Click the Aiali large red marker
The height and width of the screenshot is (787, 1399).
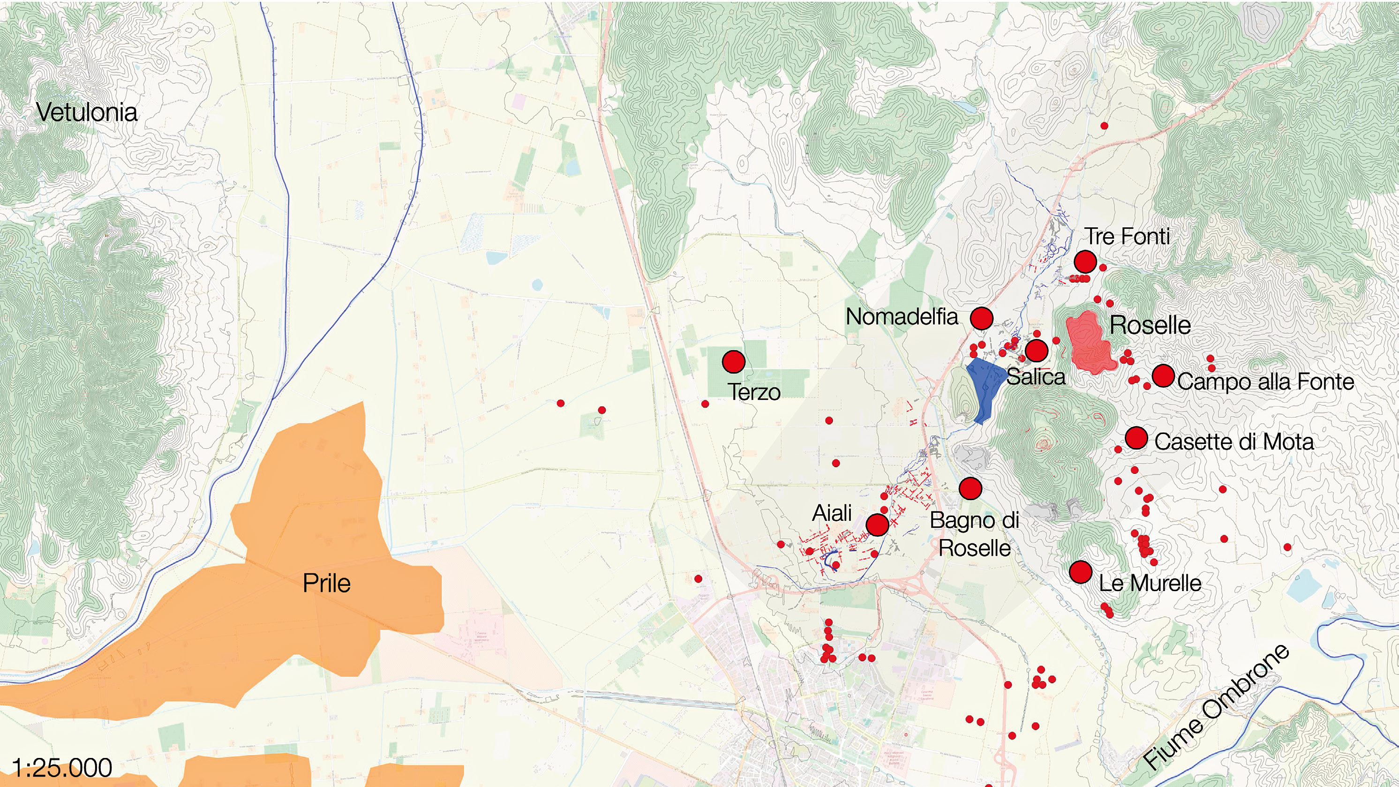point(877,525)
